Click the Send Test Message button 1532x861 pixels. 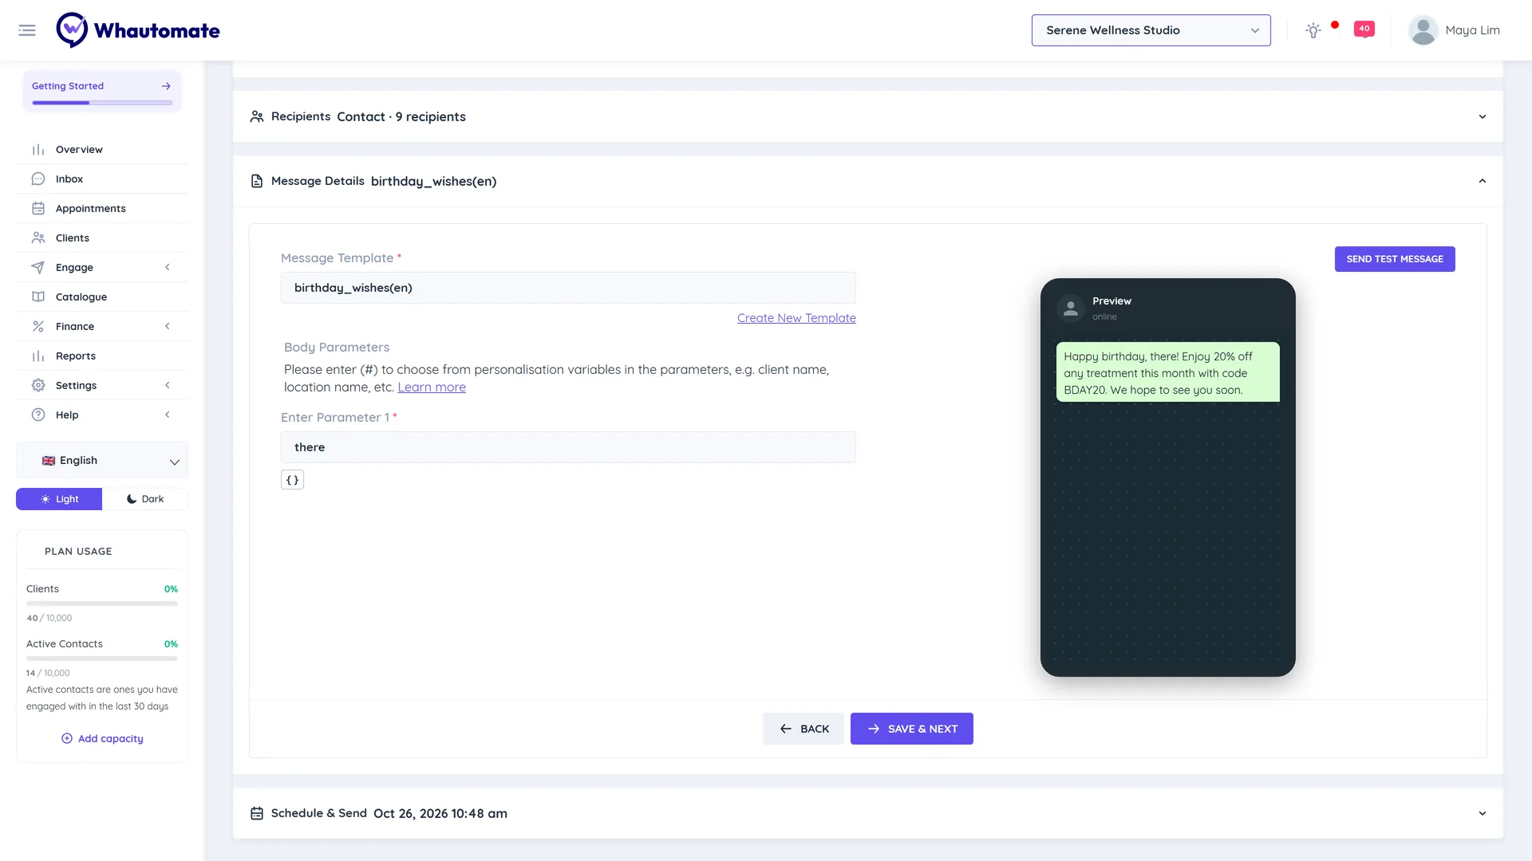(1394, 259)
